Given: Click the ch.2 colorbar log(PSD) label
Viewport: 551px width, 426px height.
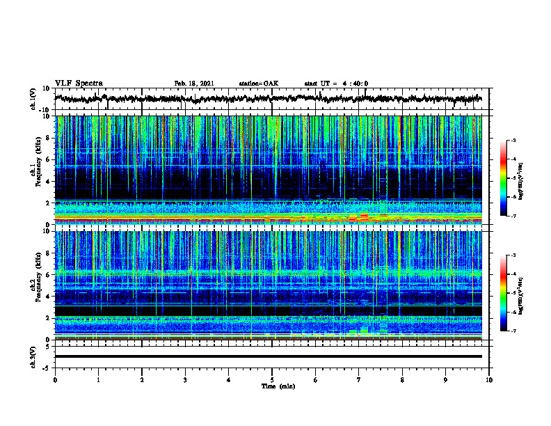Looking at the screenshot, I should click(521, 296).
